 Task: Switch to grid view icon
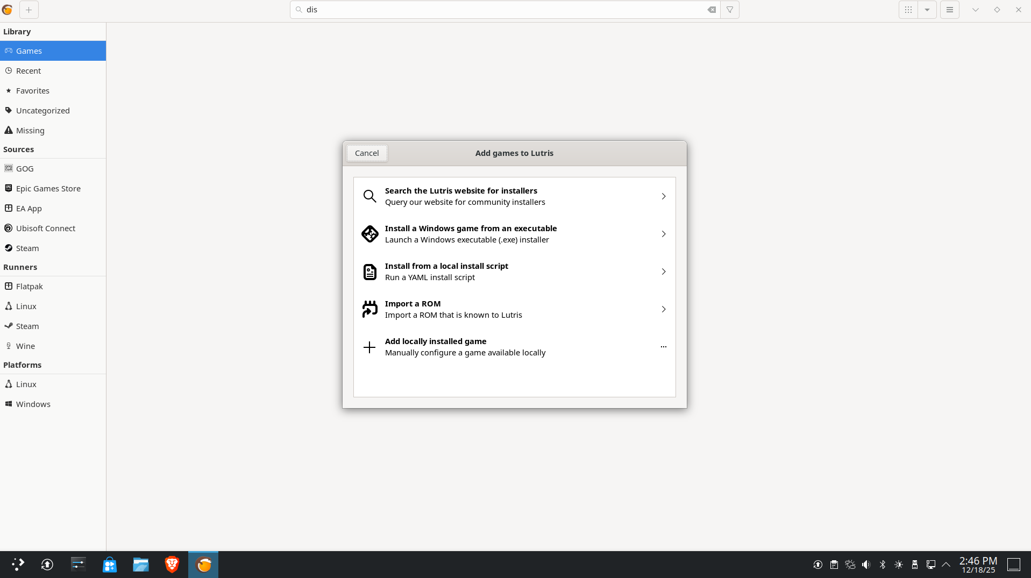click(908, 10)
